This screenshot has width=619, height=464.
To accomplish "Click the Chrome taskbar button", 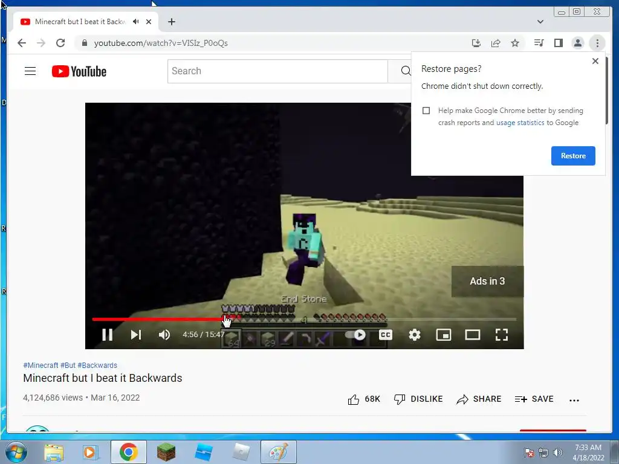I will click(x=129, y=452).
